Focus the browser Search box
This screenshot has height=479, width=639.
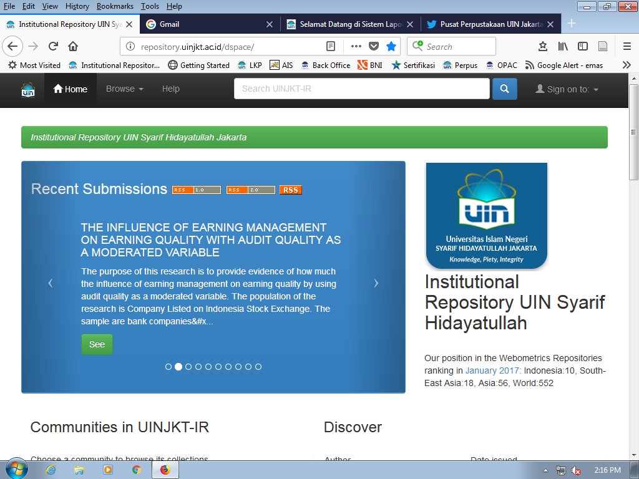click(452, 46)
